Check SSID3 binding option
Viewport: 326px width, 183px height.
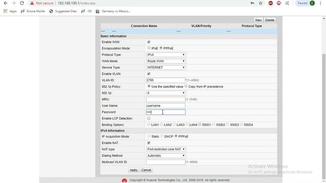[228, 124]
